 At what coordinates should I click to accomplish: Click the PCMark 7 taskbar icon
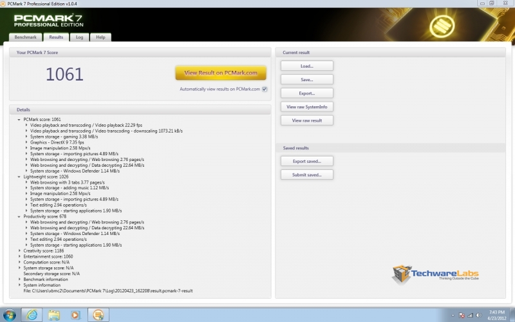pyautogui.click(x=98, y=315)
